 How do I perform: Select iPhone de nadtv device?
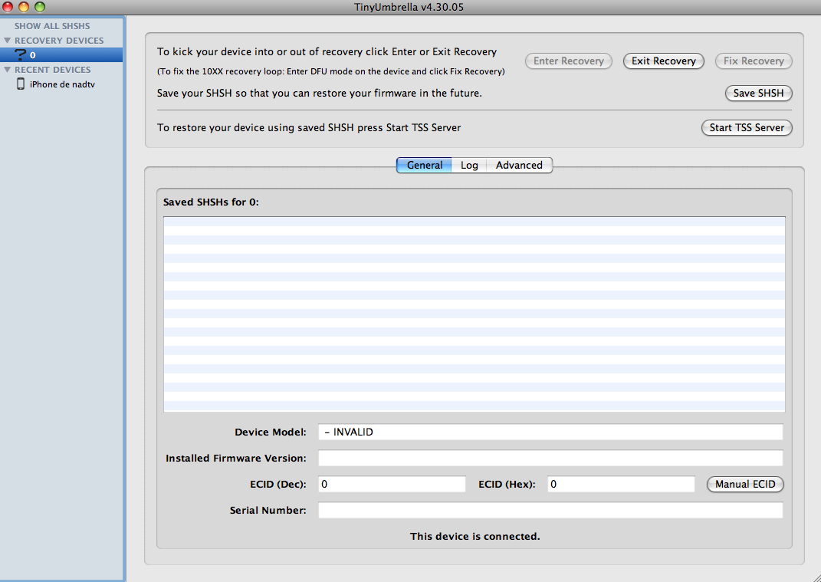pos(62,84)
